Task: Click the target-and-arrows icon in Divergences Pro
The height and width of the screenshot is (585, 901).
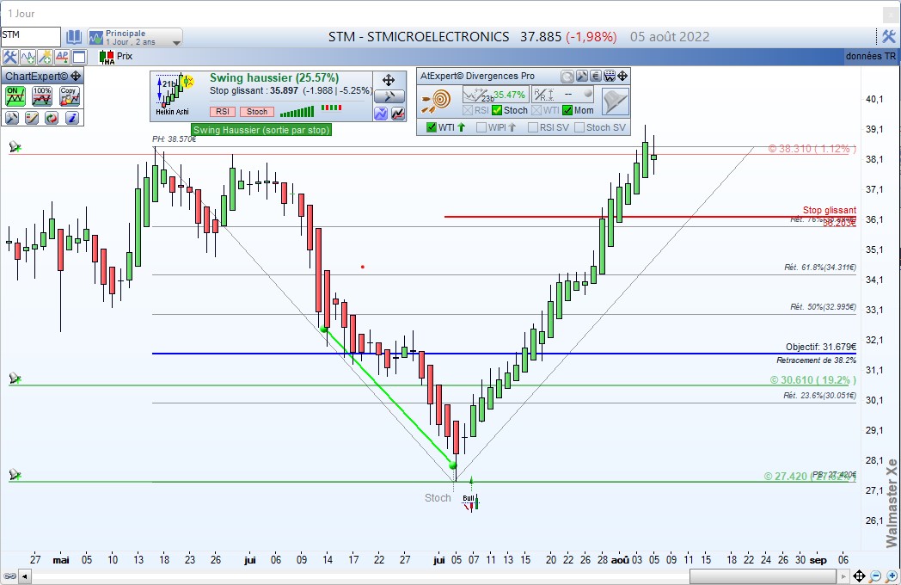Action: click(437, 101)
